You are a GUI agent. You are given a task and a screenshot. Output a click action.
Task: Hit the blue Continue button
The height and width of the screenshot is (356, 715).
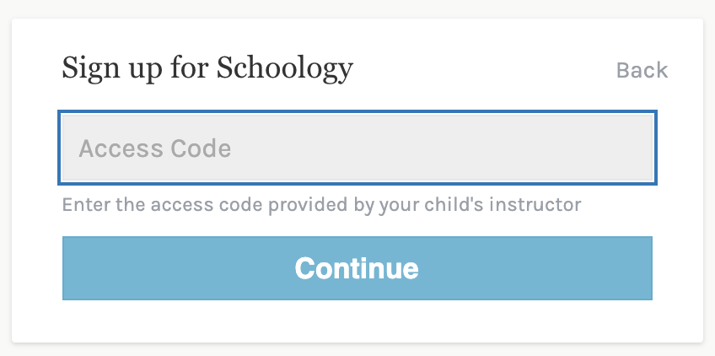click(357, 268)
